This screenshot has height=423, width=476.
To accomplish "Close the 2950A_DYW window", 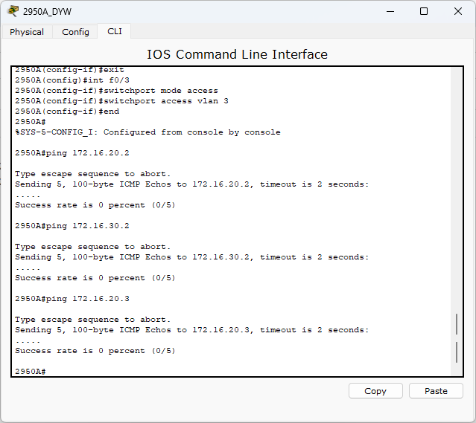I will tap(458, 11).
